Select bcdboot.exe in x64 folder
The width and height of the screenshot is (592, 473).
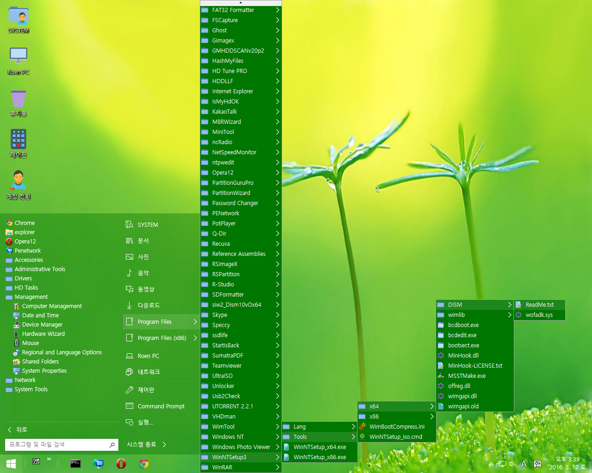475,325
